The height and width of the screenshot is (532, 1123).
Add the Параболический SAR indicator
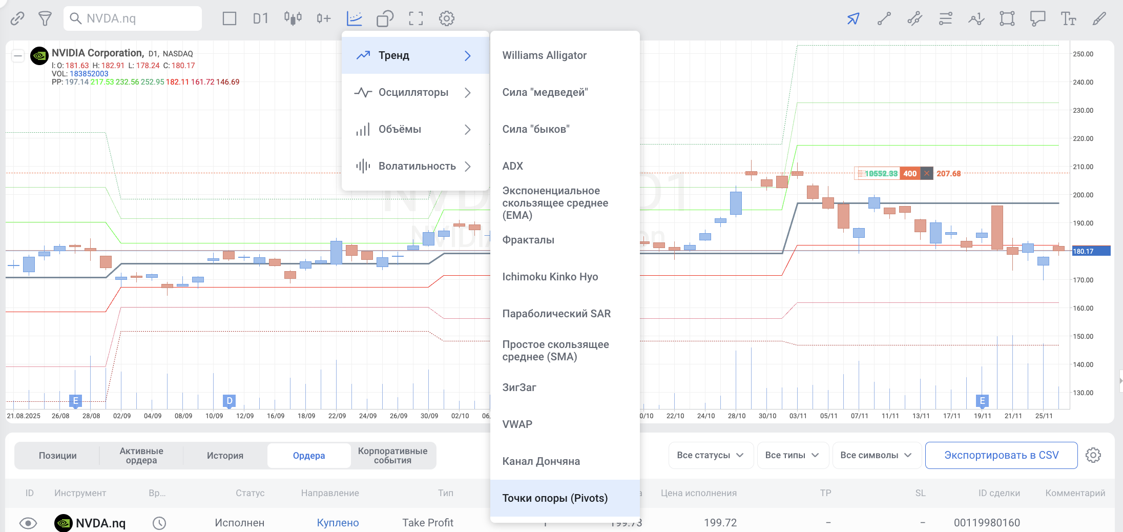565,314
